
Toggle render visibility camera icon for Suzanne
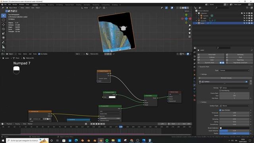click(252, 21)
